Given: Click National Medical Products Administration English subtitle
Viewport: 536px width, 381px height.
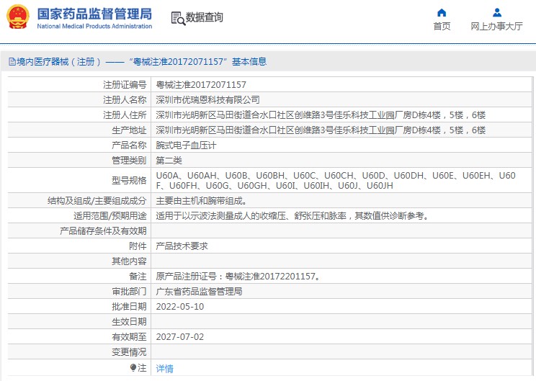Looking at the screenshot, I should pos(94,26).
